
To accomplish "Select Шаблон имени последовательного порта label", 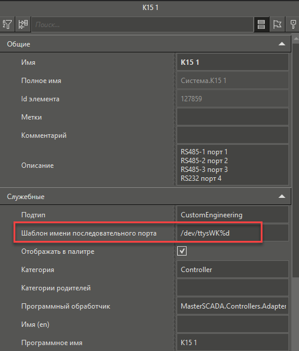I will [89, 233].
